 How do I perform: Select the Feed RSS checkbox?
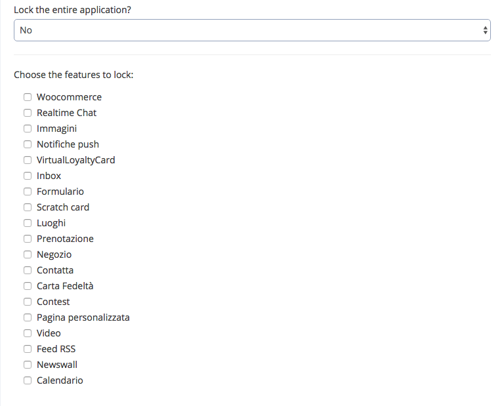coord(28,349)
